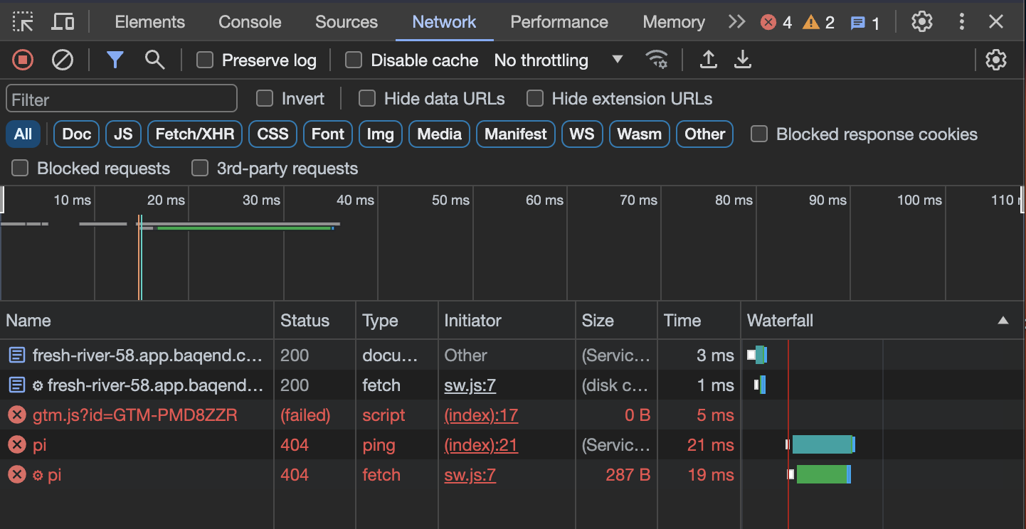
Task: View the 4 page errors
Action: [x=776, y=21]
